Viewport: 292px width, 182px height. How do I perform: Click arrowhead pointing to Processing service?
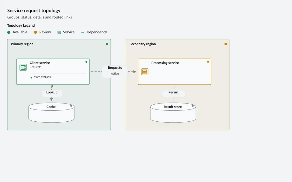(135, 72)
